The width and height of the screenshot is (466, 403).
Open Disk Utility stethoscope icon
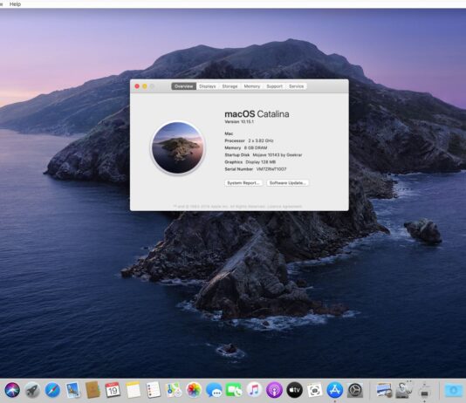tap(404, 389)
